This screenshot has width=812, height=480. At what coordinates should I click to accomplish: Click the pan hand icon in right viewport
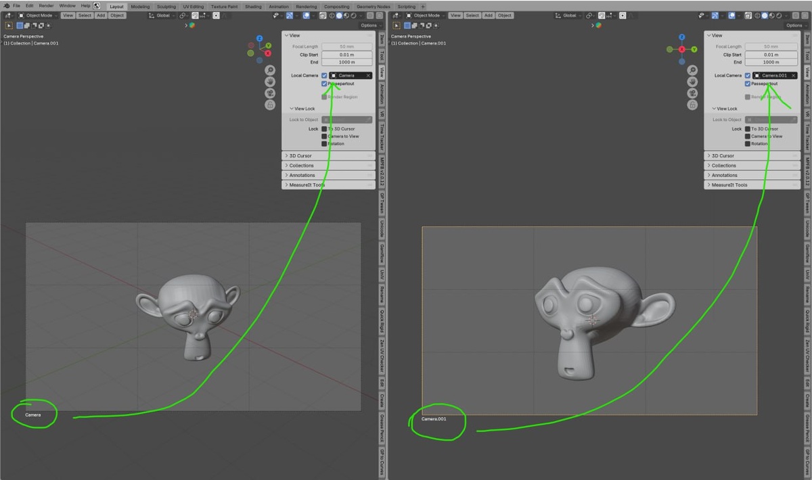(x=693, y=81)
